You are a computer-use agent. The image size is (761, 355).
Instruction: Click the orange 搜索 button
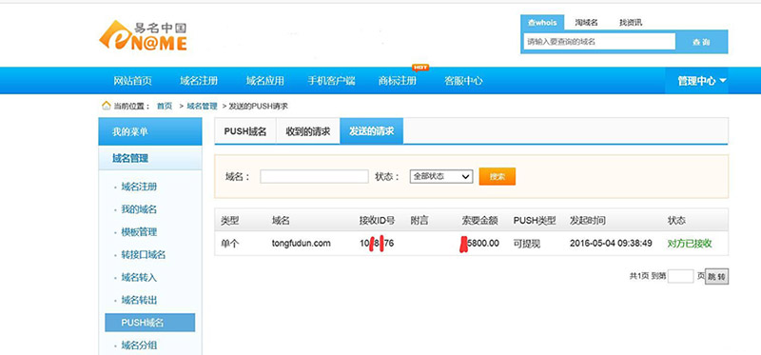(497, 176)
